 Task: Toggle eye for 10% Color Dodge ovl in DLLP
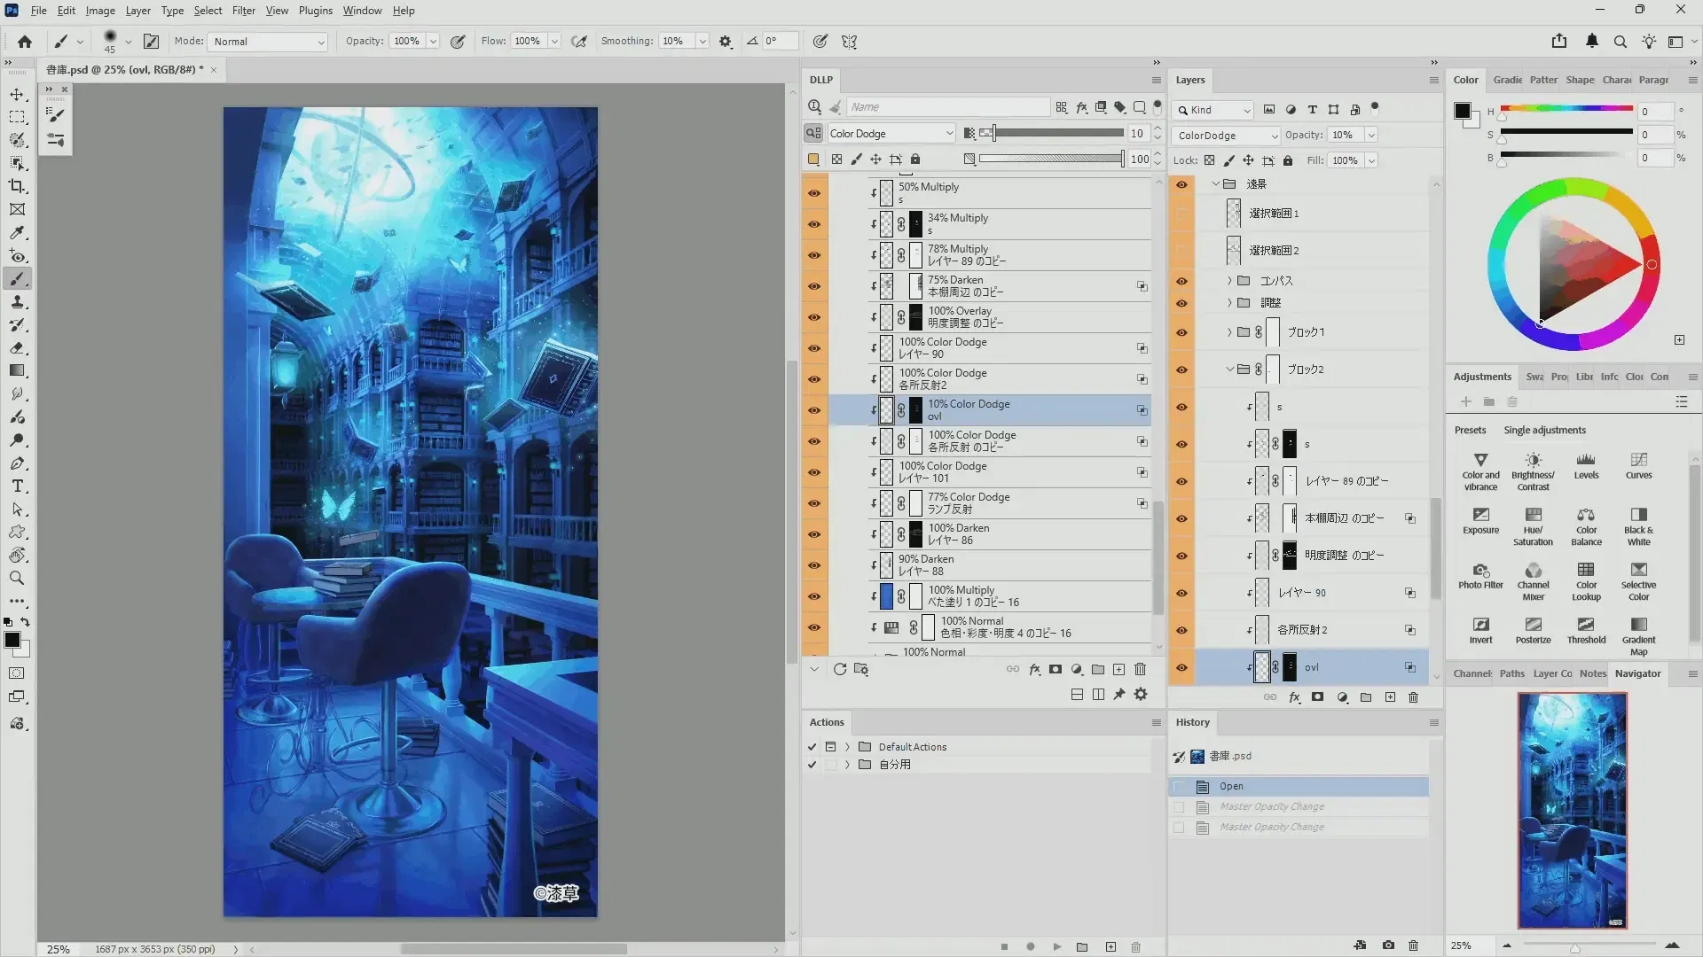point(814,410)
